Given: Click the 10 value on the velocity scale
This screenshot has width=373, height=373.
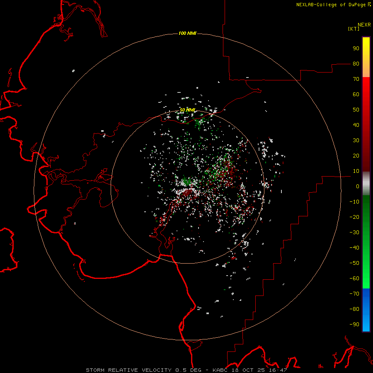Looking at the screenshot, I should (x=356, y=171).
